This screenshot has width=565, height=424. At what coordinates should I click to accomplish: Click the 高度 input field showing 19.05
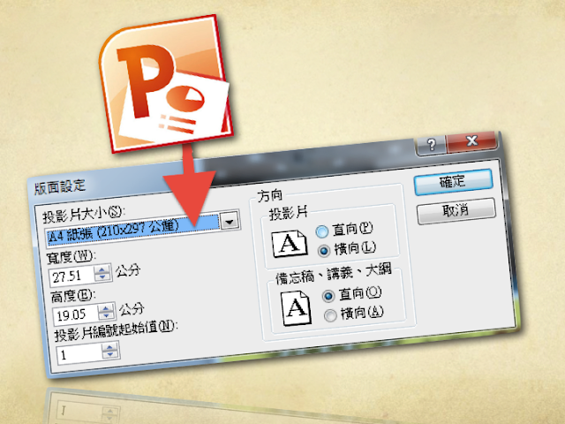(75, 314)
